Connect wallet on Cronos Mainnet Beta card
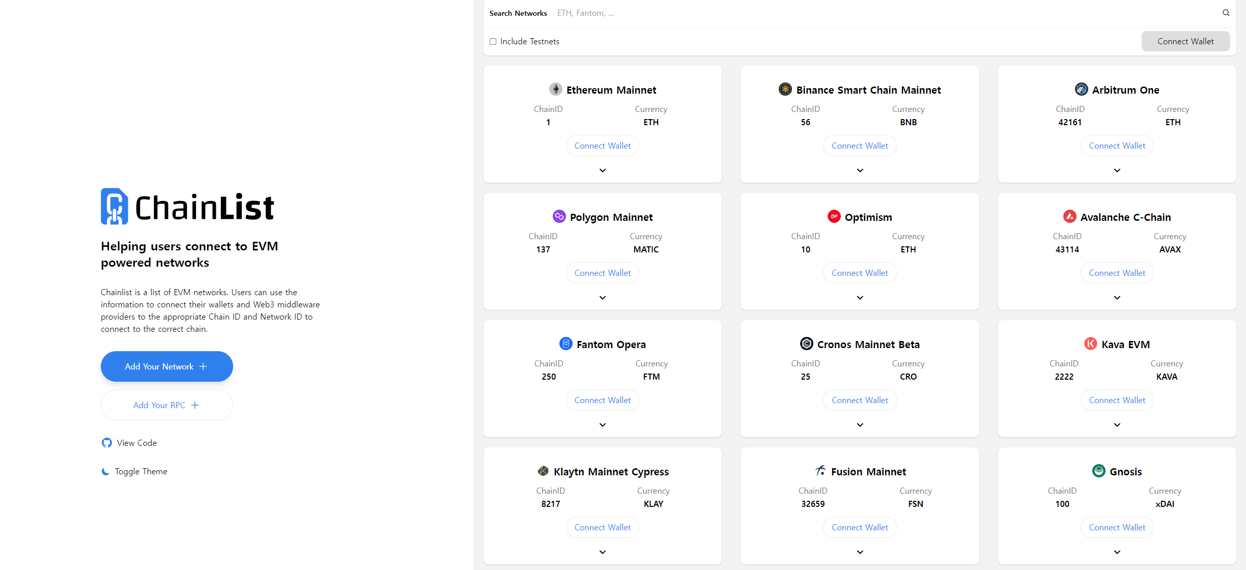 point(860,400)
